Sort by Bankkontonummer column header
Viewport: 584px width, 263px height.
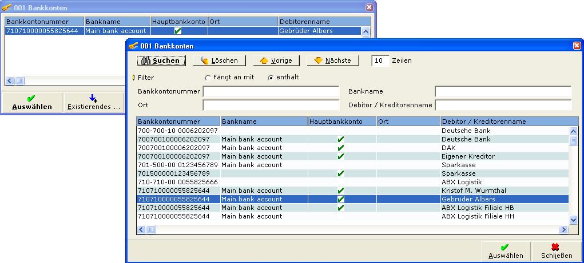(x=178, y=122)
